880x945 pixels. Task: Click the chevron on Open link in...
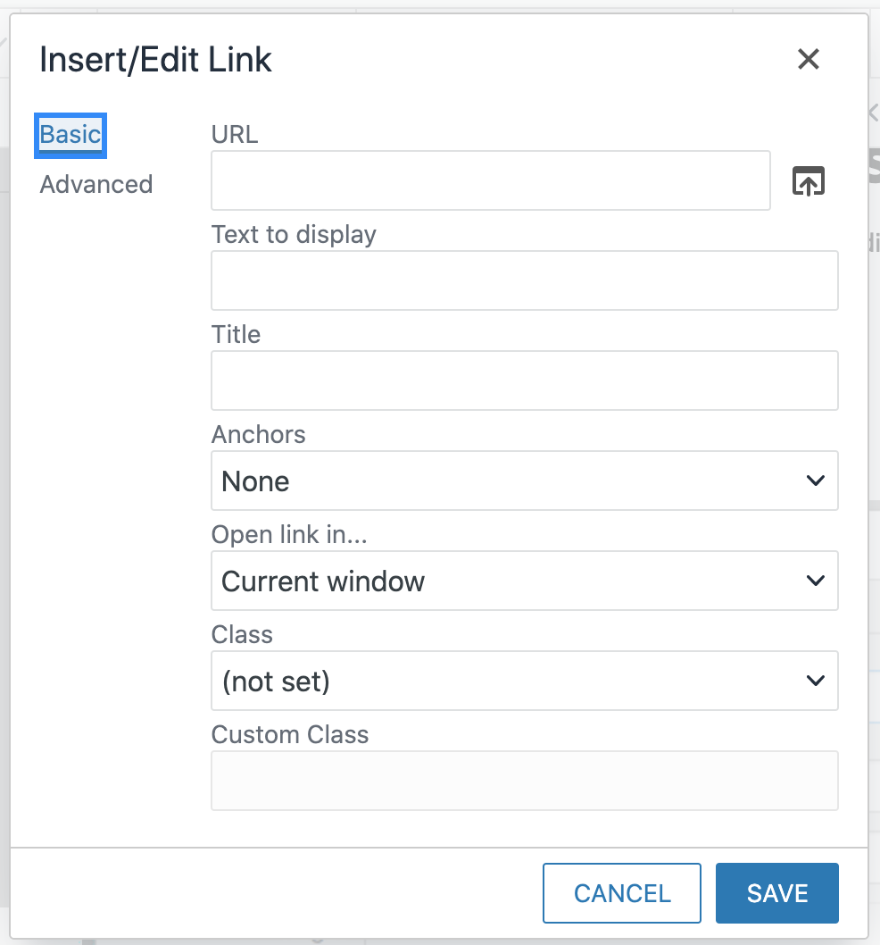pyautogui.click(x=814, y=581)
